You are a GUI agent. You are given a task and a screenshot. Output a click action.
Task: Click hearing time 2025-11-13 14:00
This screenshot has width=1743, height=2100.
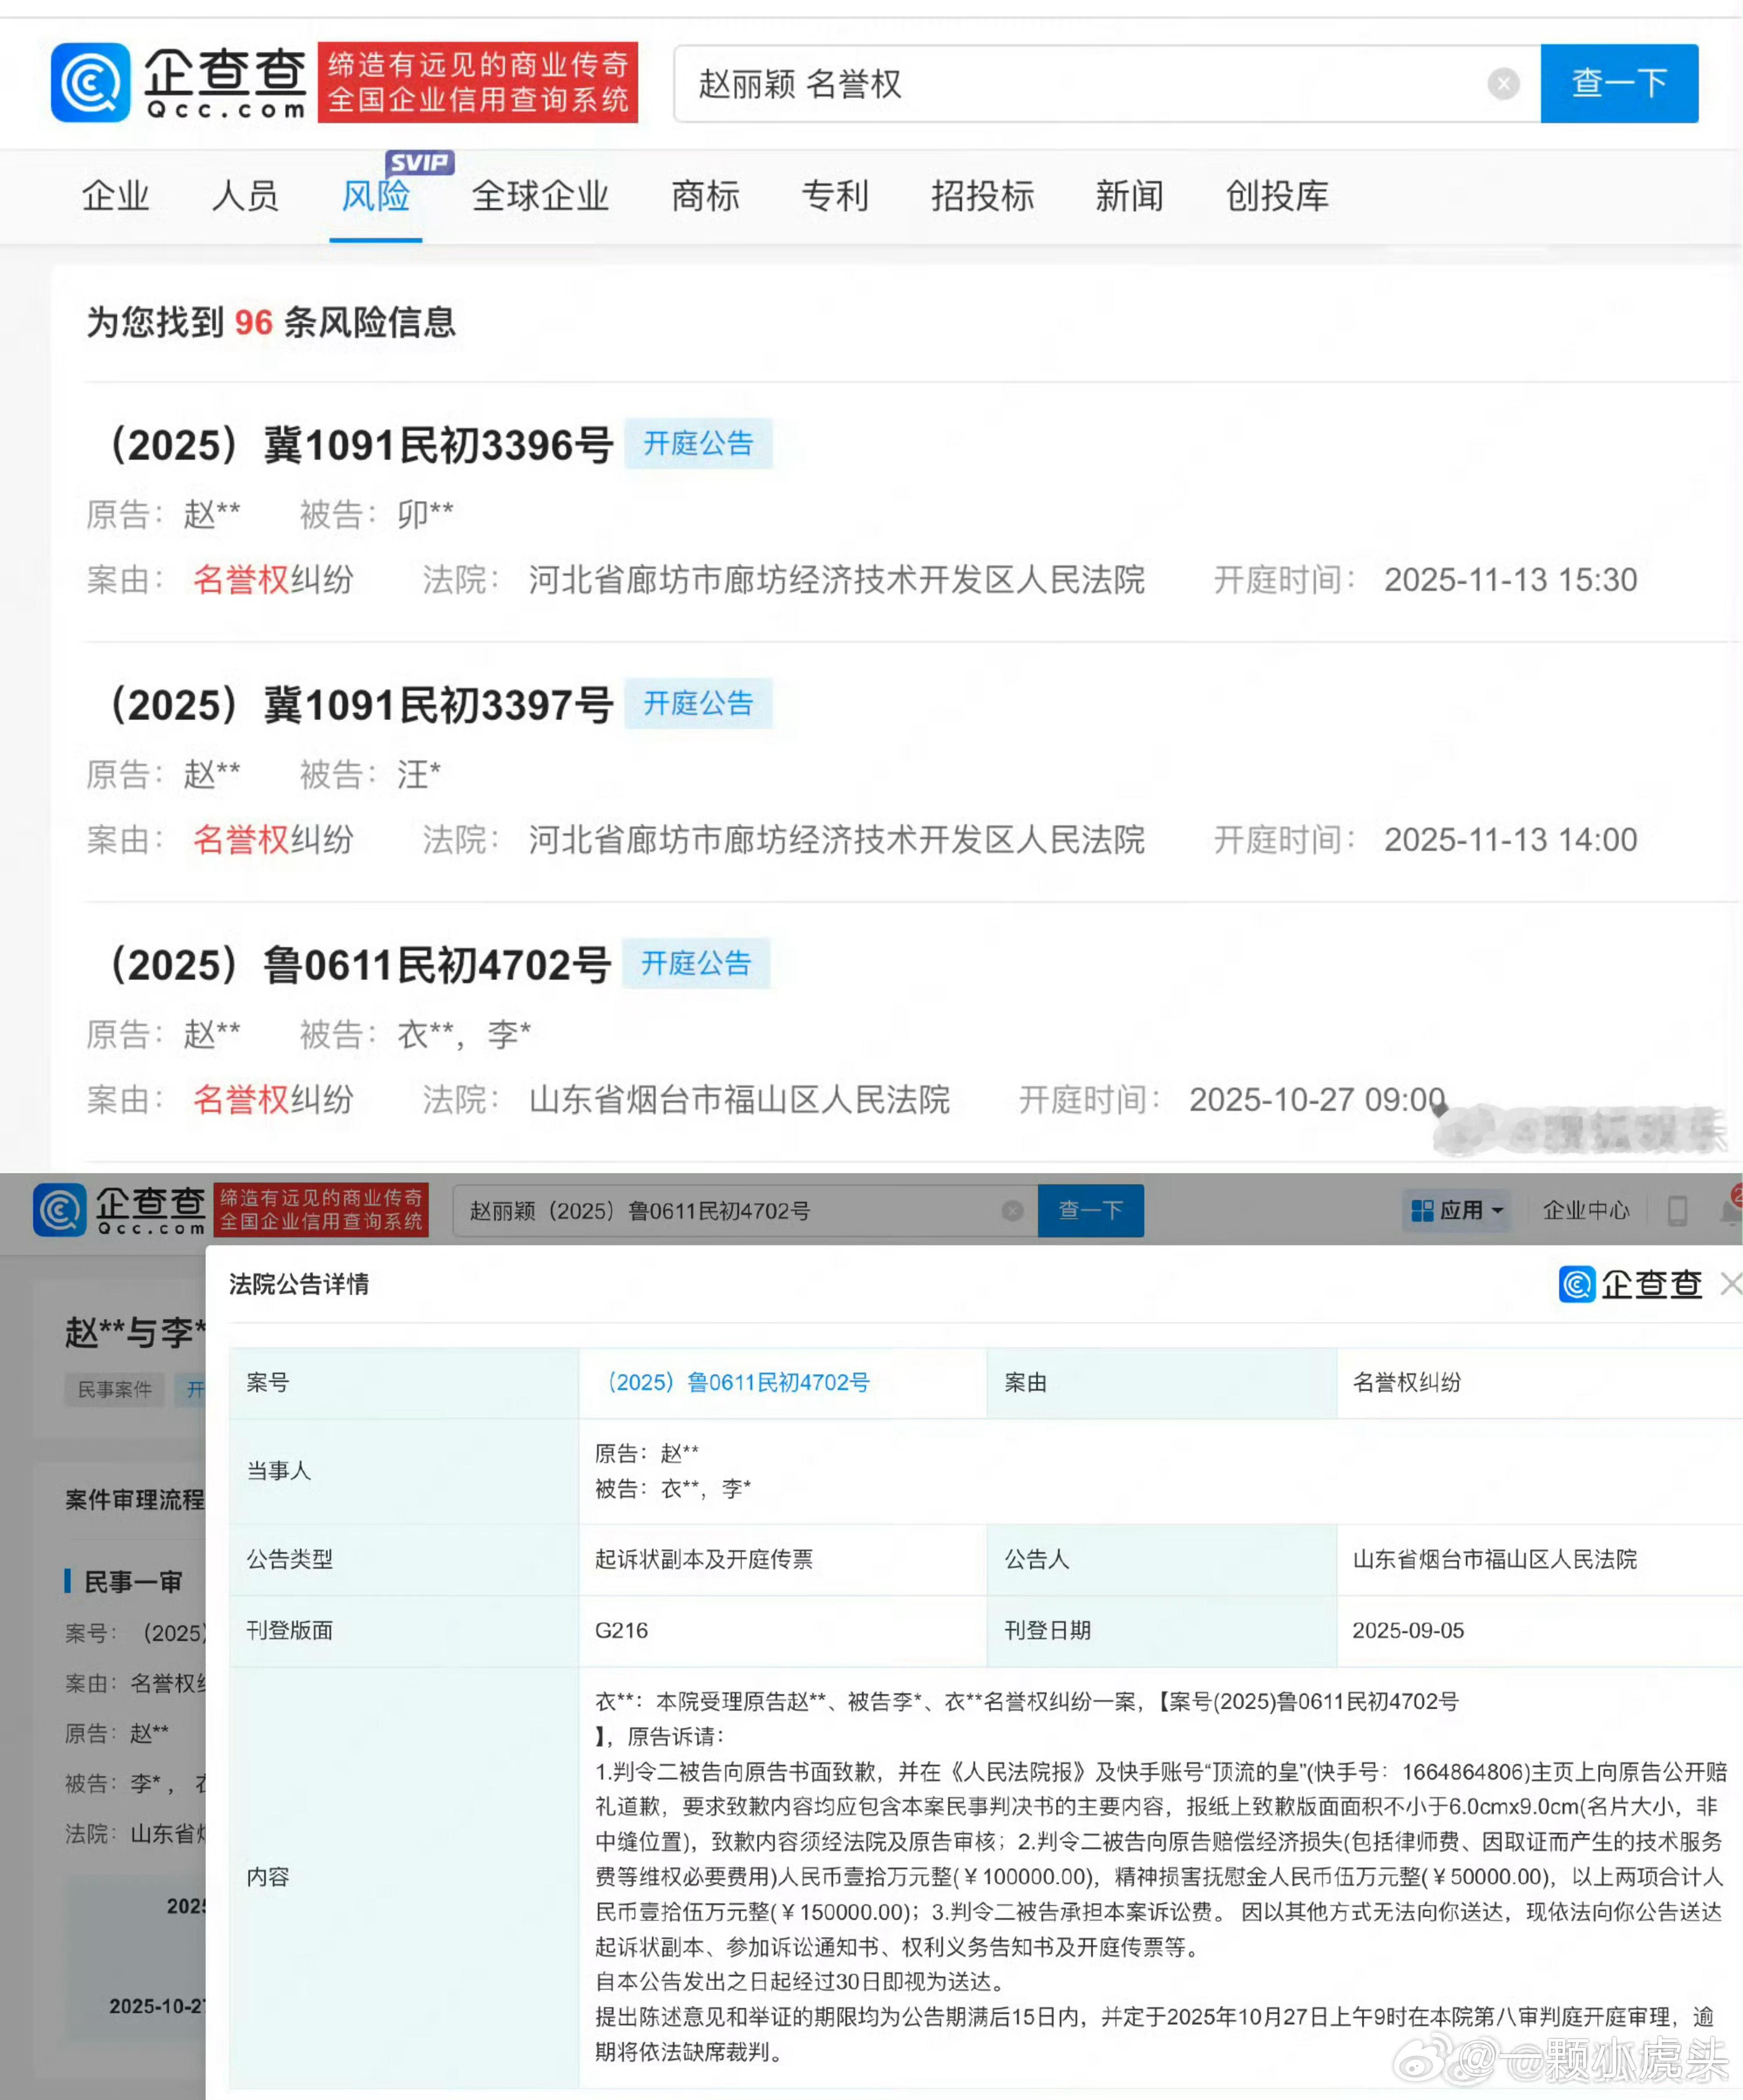pyautogui.click(x=1510, y=840)
